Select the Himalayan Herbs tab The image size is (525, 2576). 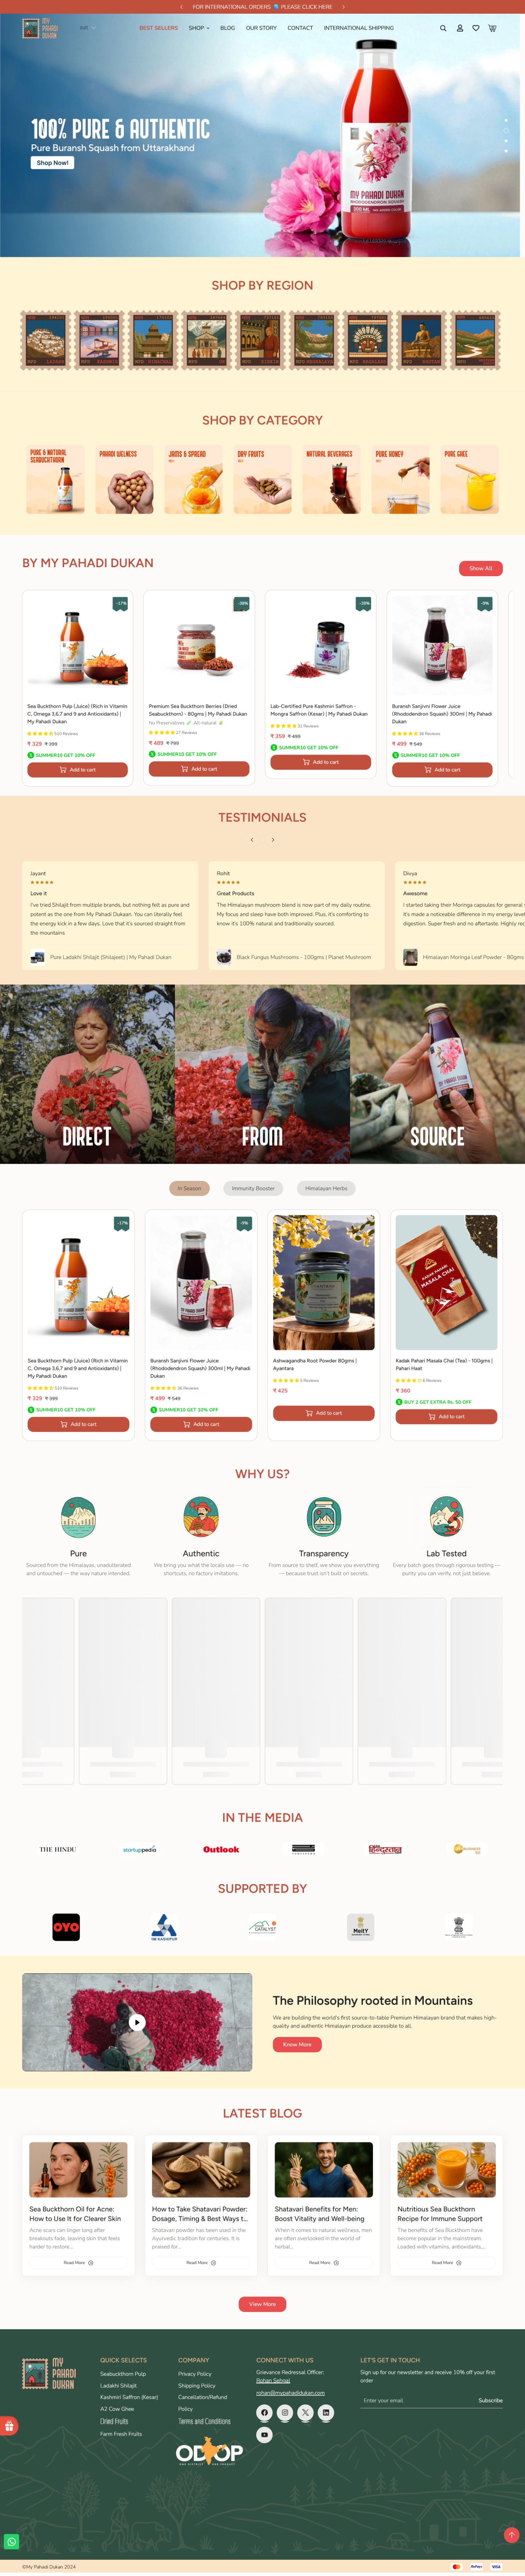click(x=326, y=1188)
